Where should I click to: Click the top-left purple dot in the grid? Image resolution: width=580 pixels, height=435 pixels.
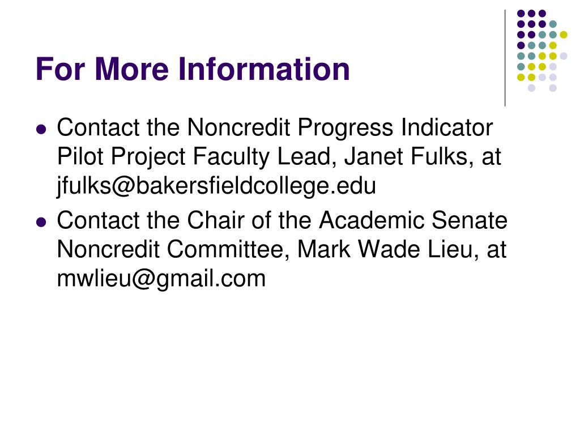(x=521, y=13)
